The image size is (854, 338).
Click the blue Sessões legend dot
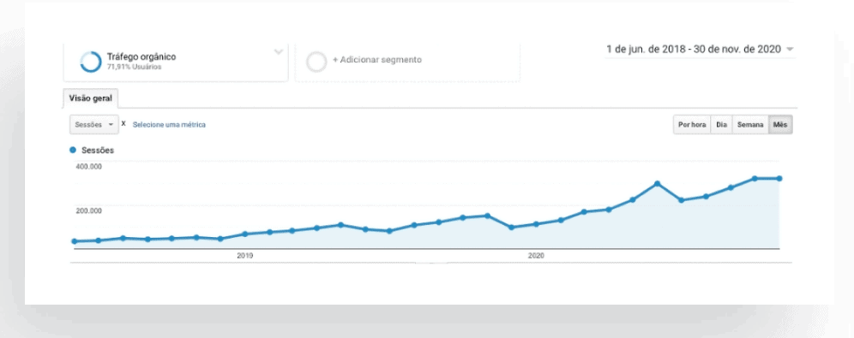(73, 150)
